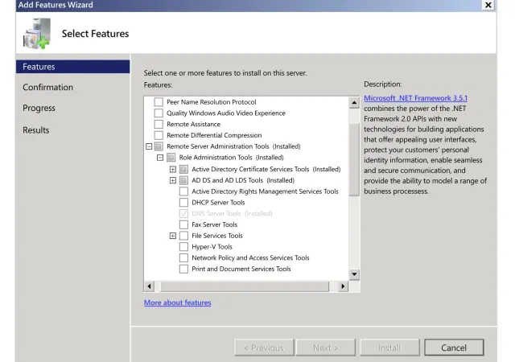515x362 pixels.
Task: Enable the Hyper-V Tools checkbox
Action: pyautogui.click(x=184, y=247)
